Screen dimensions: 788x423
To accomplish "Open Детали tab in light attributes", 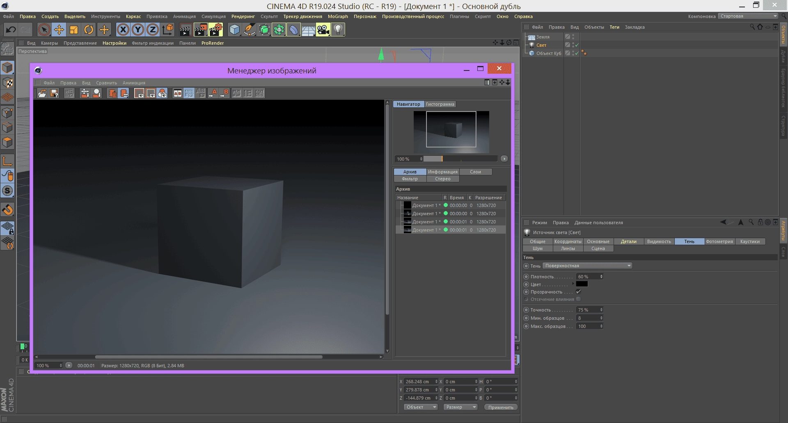I will [628, 241].
